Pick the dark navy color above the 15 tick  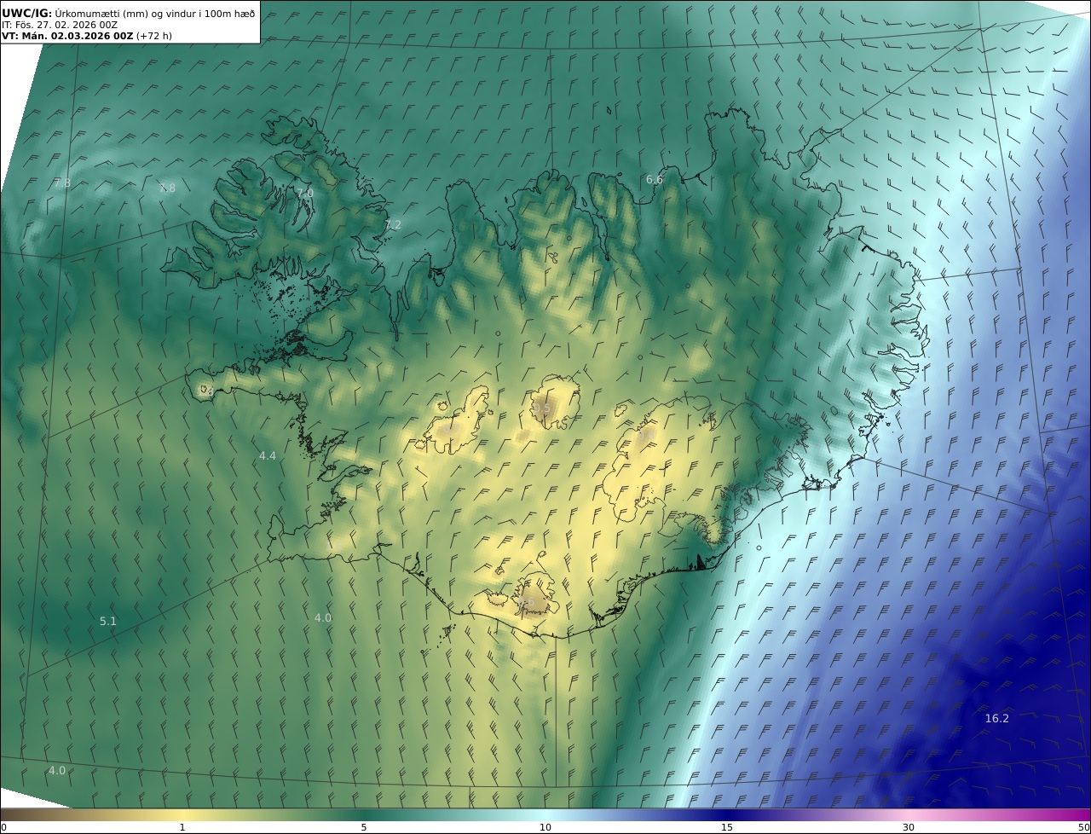727,814
